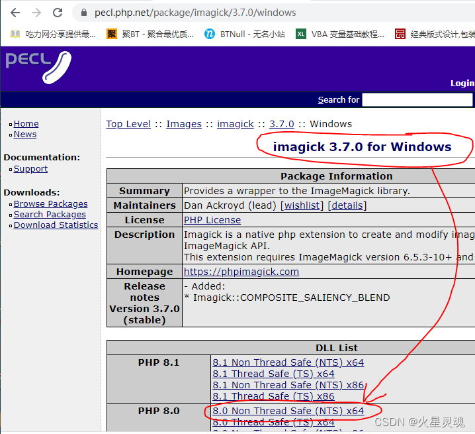Open Browse Packages link

[x=50, y=204]
